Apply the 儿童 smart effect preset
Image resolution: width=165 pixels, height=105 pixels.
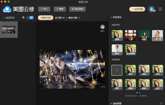point(131,35)
